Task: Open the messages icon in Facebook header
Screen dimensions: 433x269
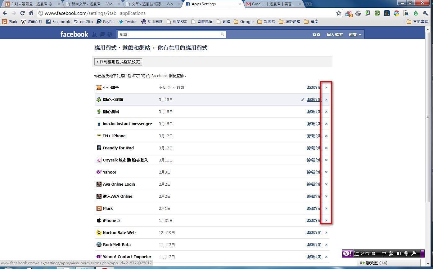Action: pos(102,34)
